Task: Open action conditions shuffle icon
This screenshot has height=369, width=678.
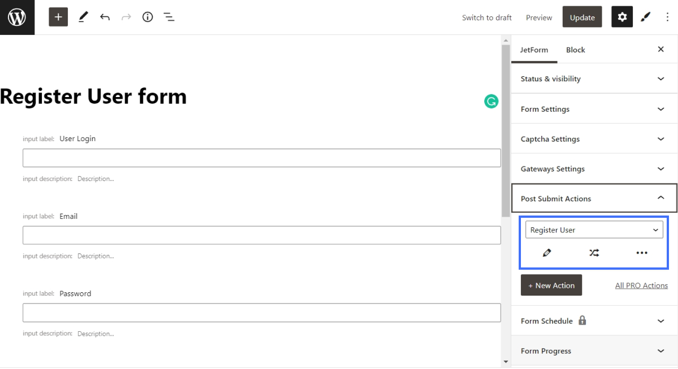Action: coord(594,253)
